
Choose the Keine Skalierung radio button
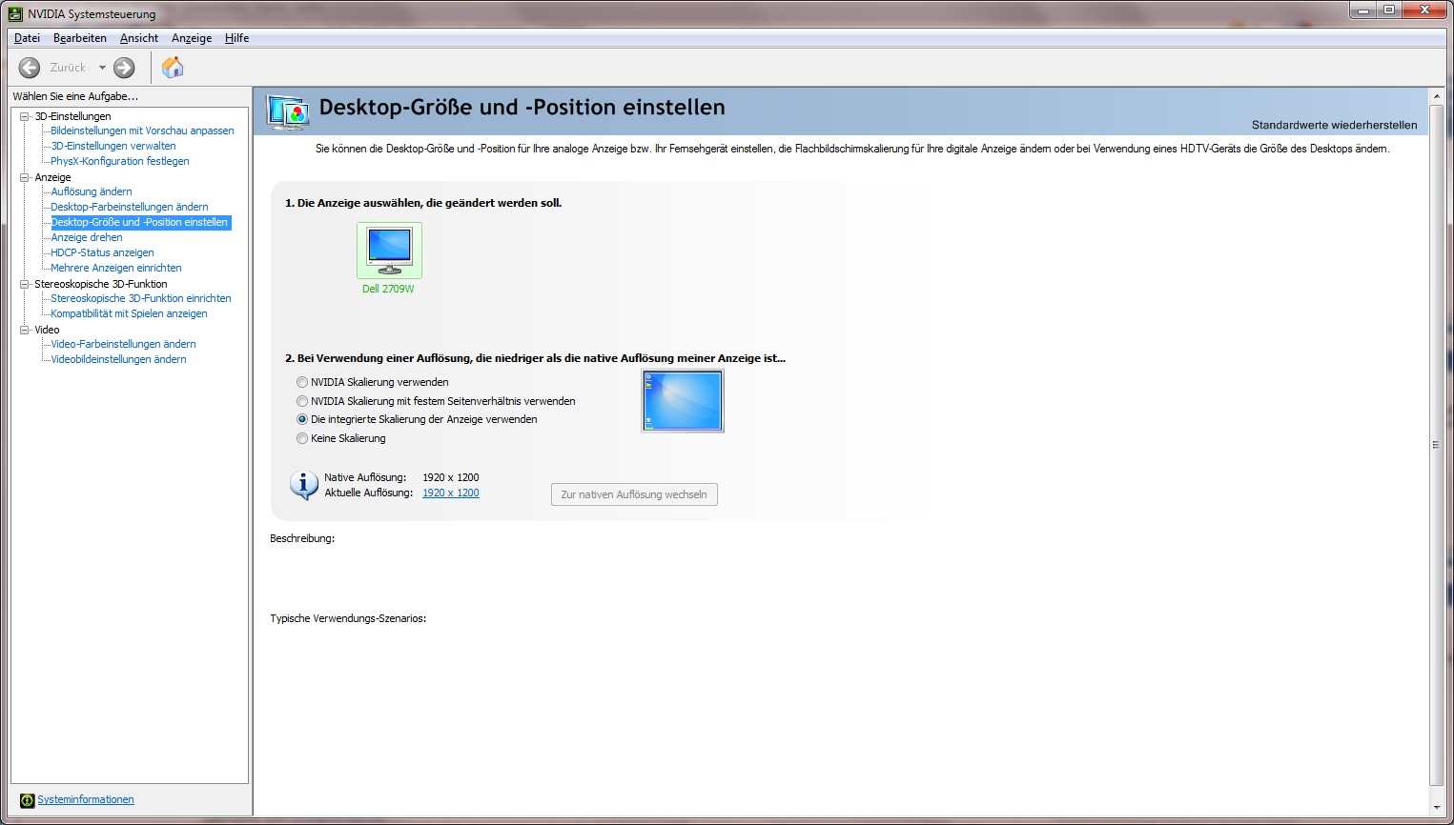tap(302, 438)
